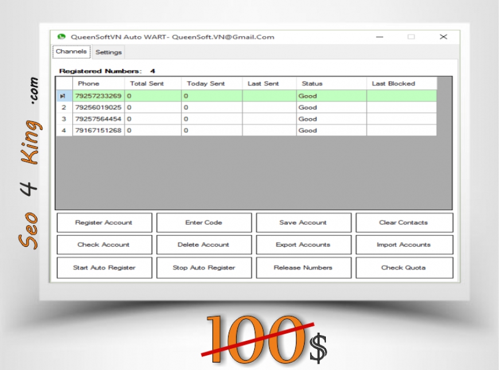Click the Import Accounts button
The image size is (499, 370).
(x=404, y=245)
